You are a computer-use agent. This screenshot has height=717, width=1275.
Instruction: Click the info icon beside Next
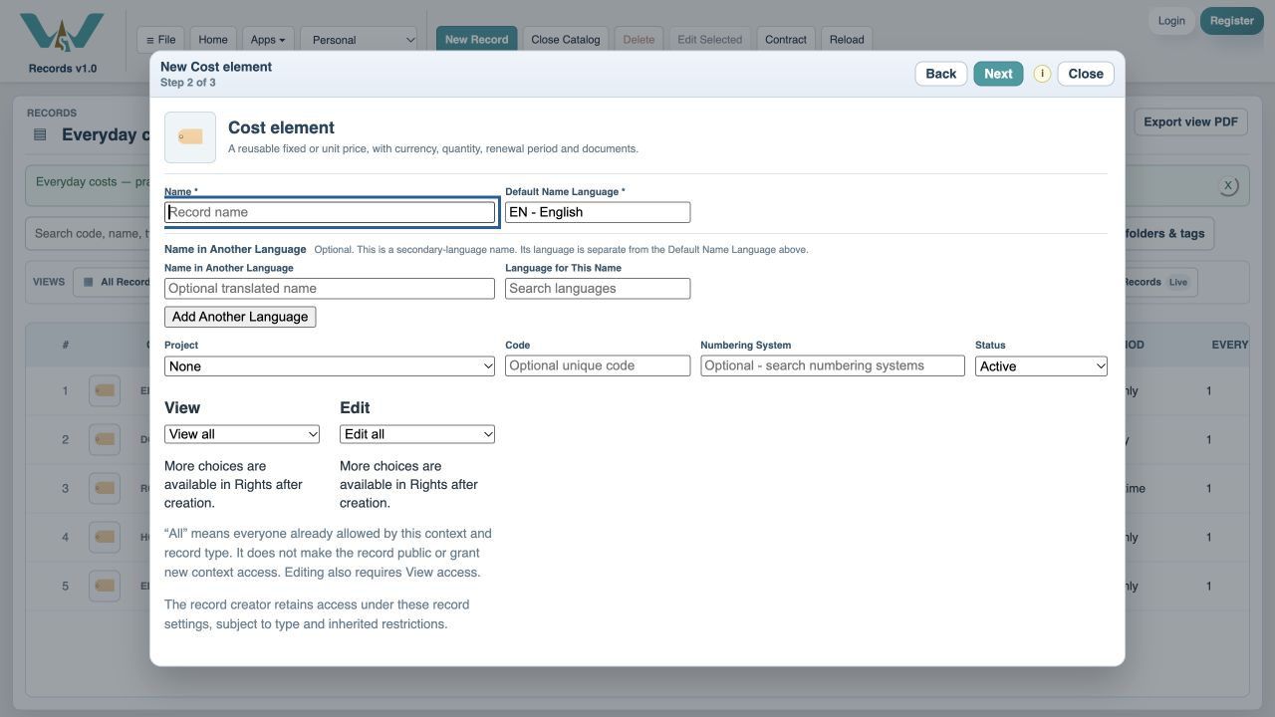click(1042, 74)
